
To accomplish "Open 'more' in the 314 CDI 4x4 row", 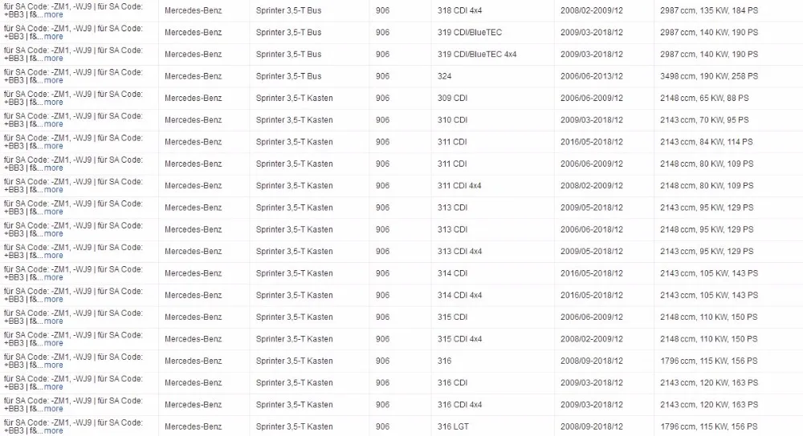I will tap(53, 300).
